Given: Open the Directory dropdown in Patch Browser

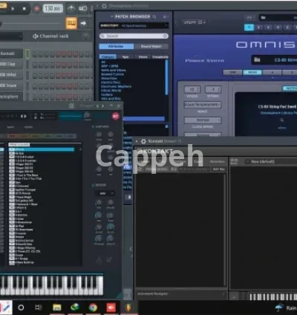Looking at the screenshot, I should pos(134,25).
